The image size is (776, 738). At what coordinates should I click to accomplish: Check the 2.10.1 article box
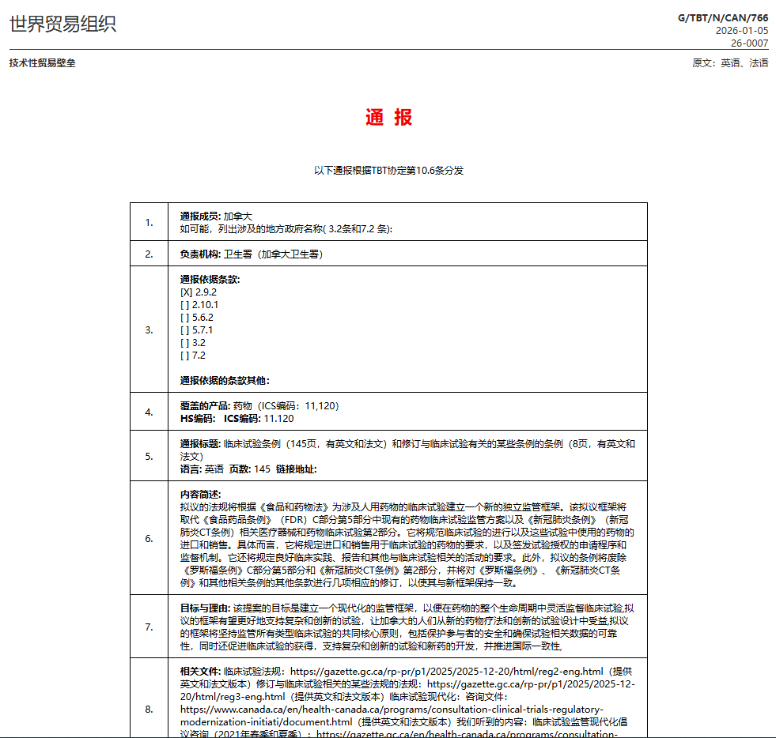(x=186, y=304)
